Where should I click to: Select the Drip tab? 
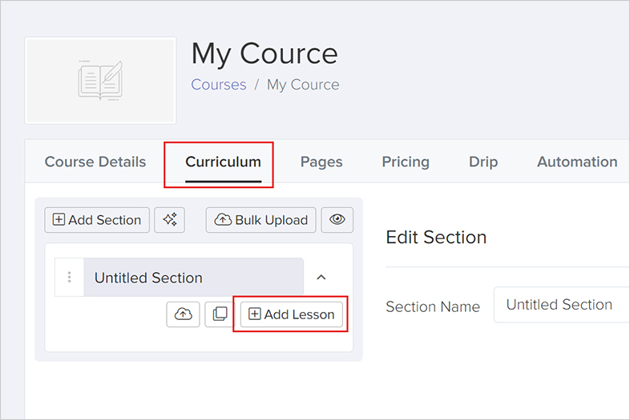pyautogui.click(x=483, y=162)
